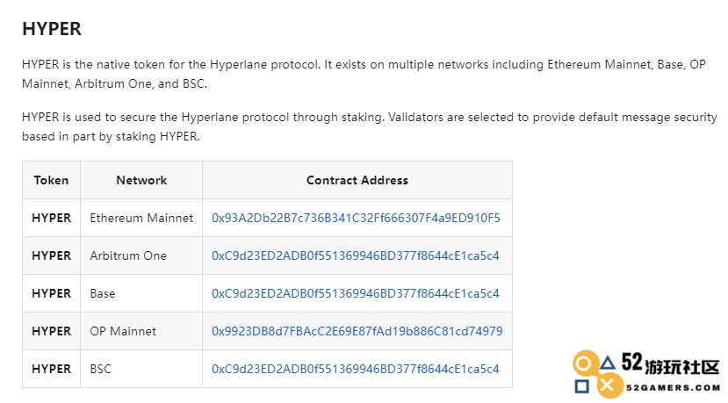728x403 pixels.
Task: Open the OP Mainnet 0x9923DB8d contract link
Action: click(357, 331)
